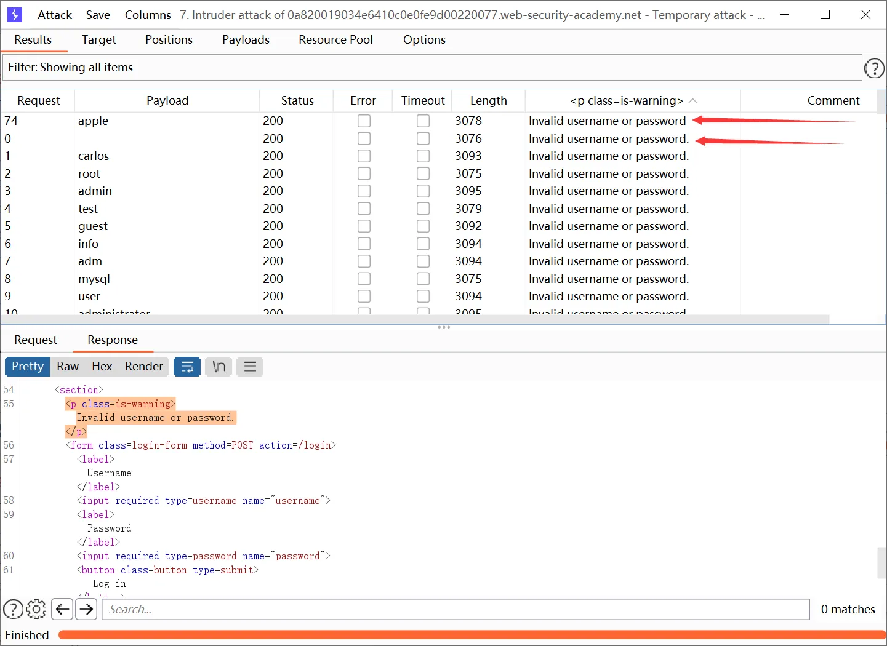887x646 pixels.
Task: Sort by the Request column header
Action: (x=38, y=100)
